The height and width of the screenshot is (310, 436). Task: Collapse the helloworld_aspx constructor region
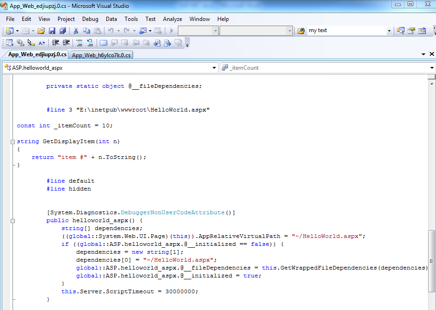13,220
